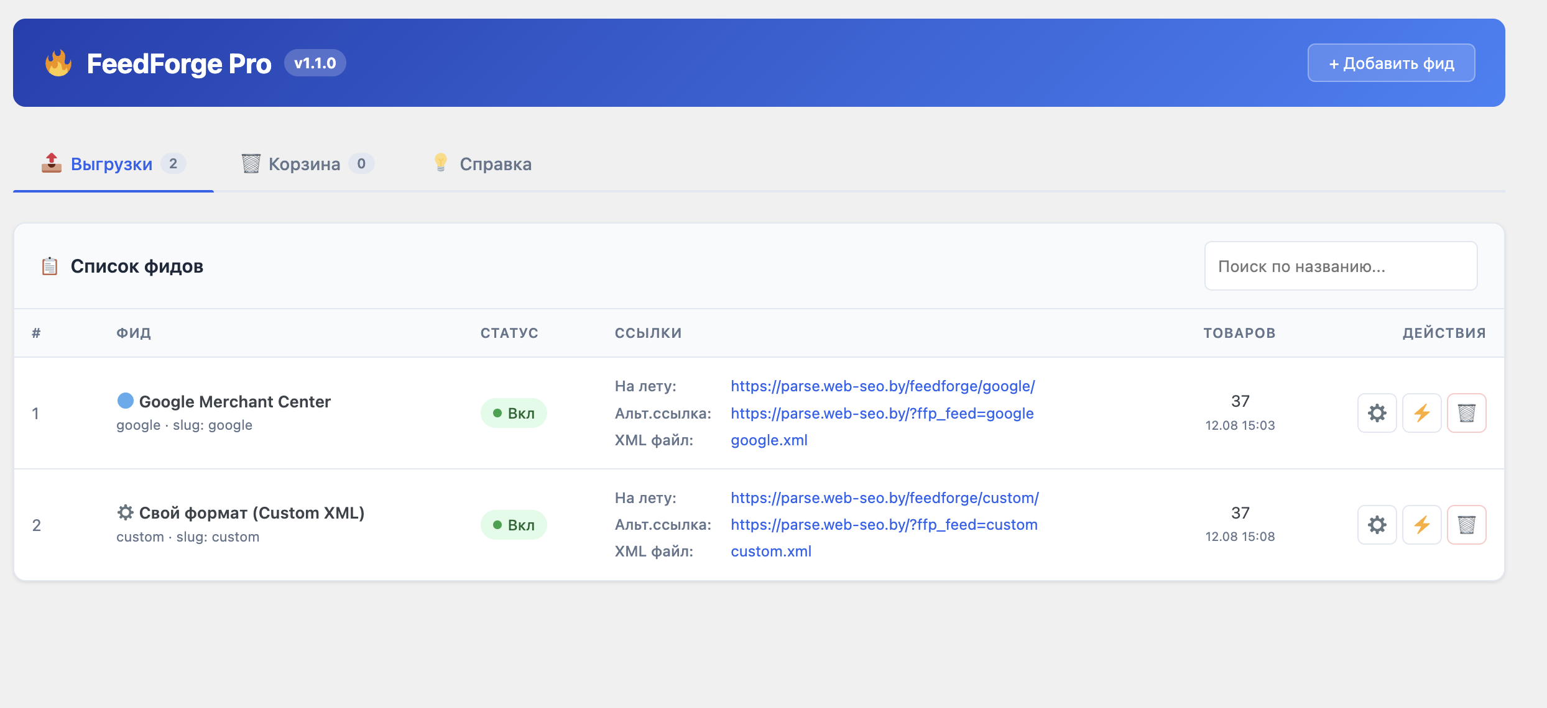
Task: Click the row number 2 cell
Action: pyautogui.click(x=37, y=525)
